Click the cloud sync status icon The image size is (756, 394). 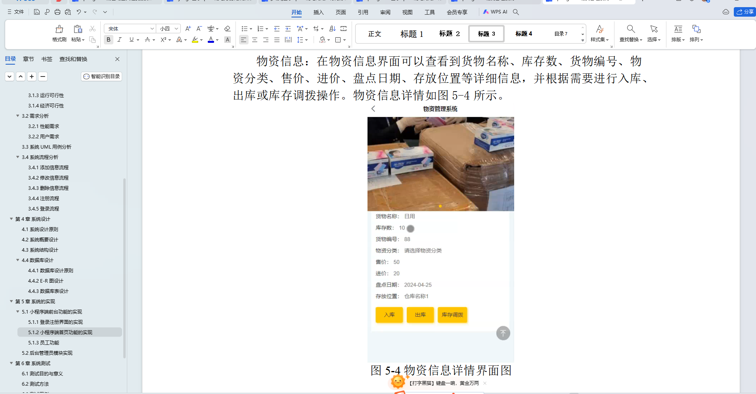[726, 12]
